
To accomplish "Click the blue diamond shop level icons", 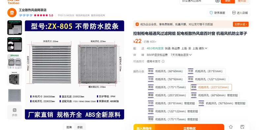I will (x=26, y=15).
